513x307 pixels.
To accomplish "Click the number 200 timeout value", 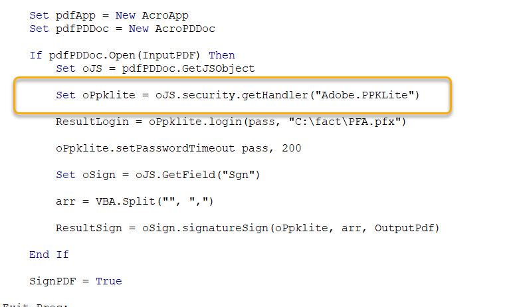I will [291, 148].
